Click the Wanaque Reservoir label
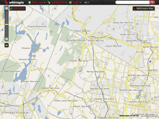Viewport: 159px width, 119px height. coord(27,59)
